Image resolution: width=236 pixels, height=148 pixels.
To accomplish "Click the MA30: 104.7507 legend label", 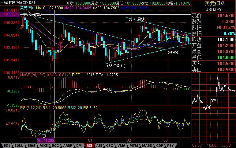I will [x=106, y=8].
